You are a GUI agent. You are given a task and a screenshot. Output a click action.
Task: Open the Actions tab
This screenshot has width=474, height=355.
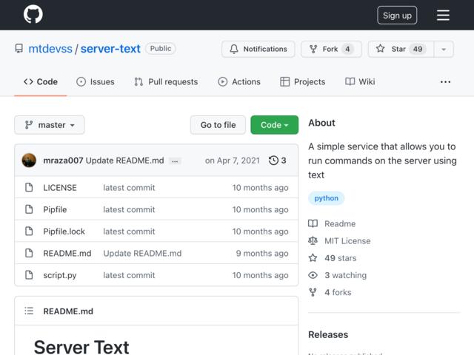point(239,82)
